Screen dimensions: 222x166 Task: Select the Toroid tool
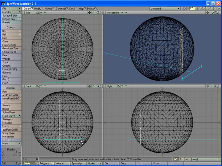pos(11,62)
